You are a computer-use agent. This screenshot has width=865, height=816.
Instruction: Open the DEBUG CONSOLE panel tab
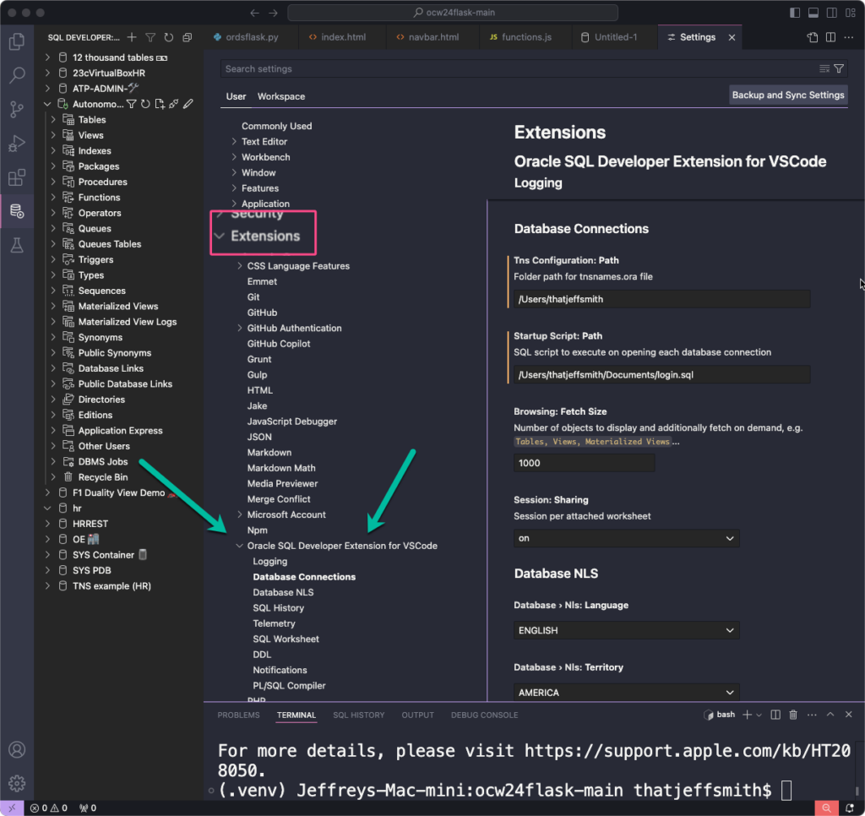coord(484,715)
